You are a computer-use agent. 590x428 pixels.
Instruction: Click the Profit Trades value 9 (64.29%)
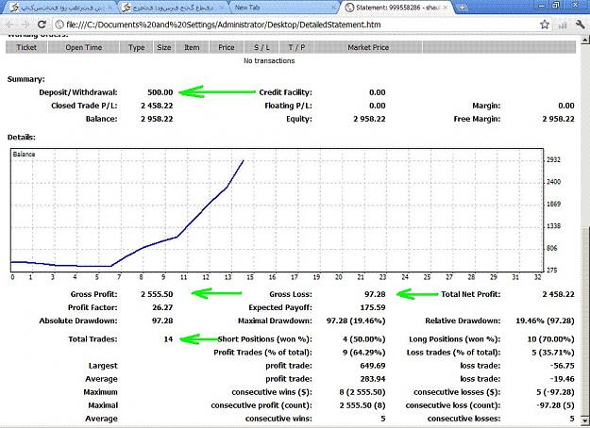coord(363,353)
